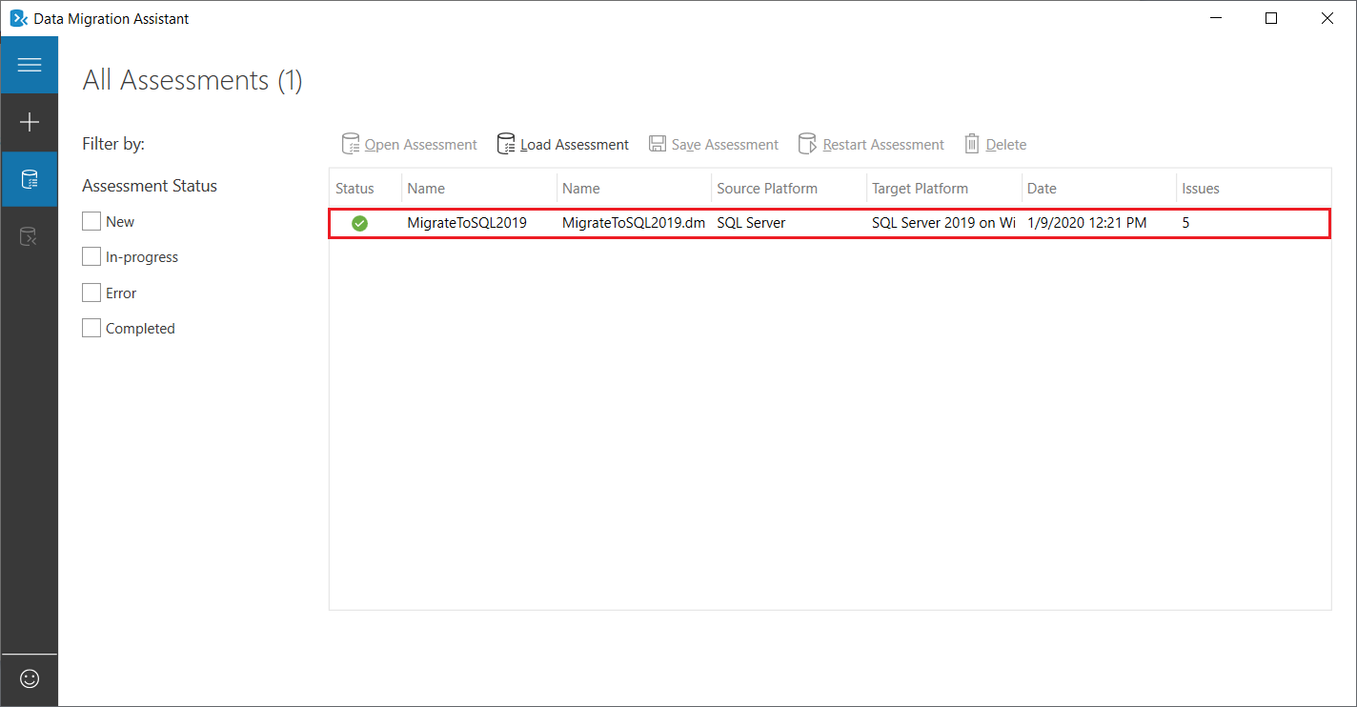Click the green completed status icon
Screen dimensions: 1357x707
click(x=359, y=223)
